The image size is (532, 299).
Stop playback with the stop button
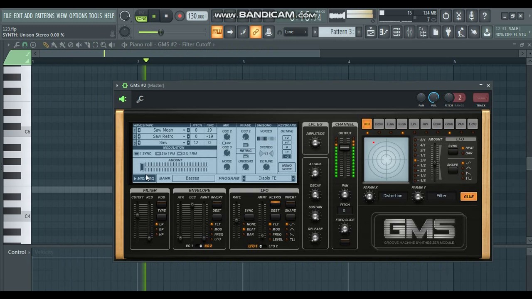coord(166,17)
